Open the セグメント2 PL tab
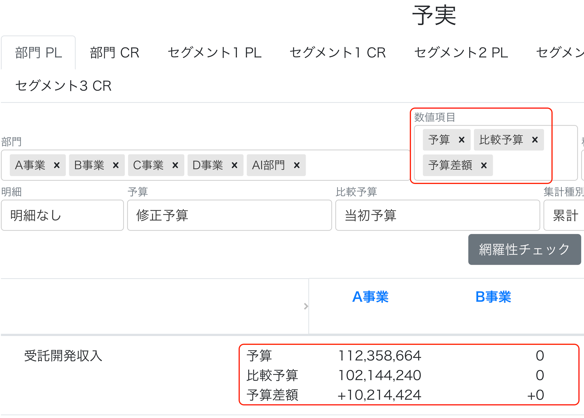This screenshot has width=584, height=418. pos(461,53)
